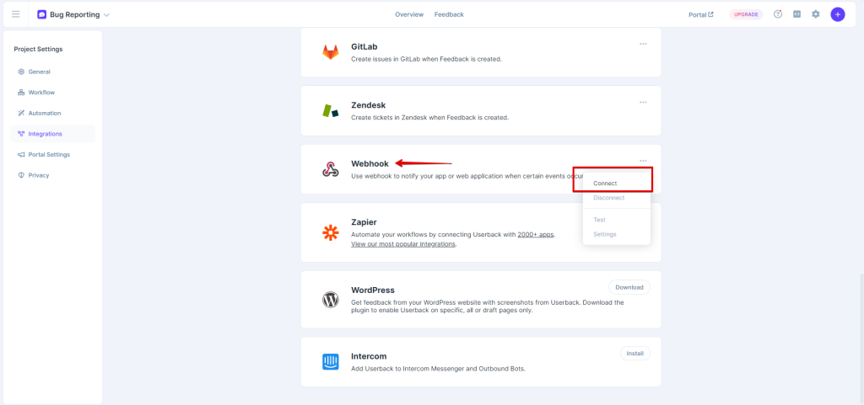Image resolution: width=864 pixels, height=405 pixels.
Task: Open the settings gear icon
Action: click(815, 14)
